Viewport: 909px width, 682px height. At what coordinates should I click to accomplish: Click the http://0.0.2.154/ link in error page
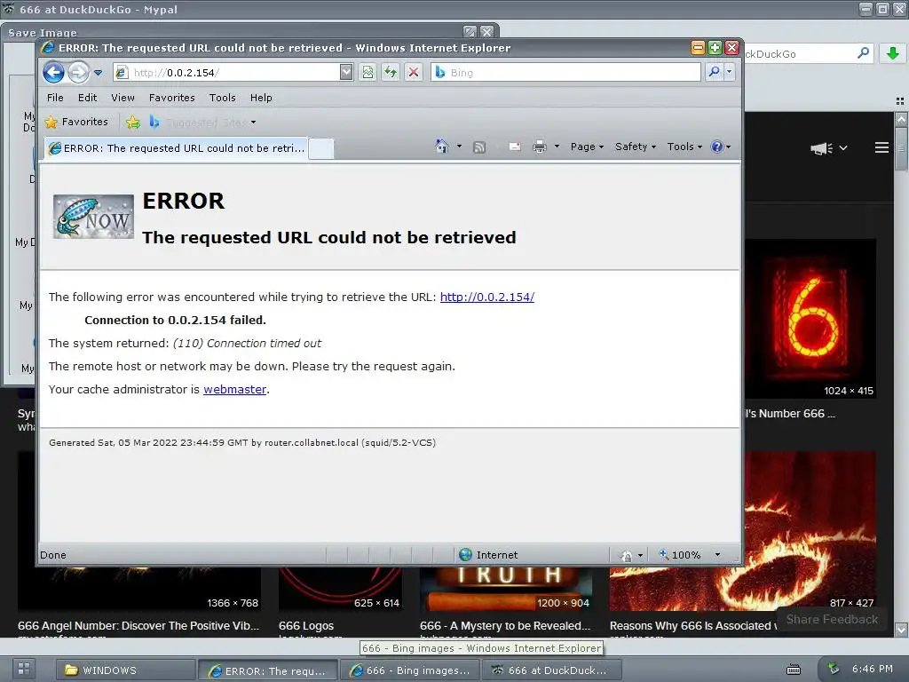pyautogui.click(x=487, y=297)
